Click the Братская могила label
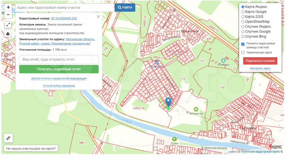The height and width of the screenshot is (159, 288). 215,148
